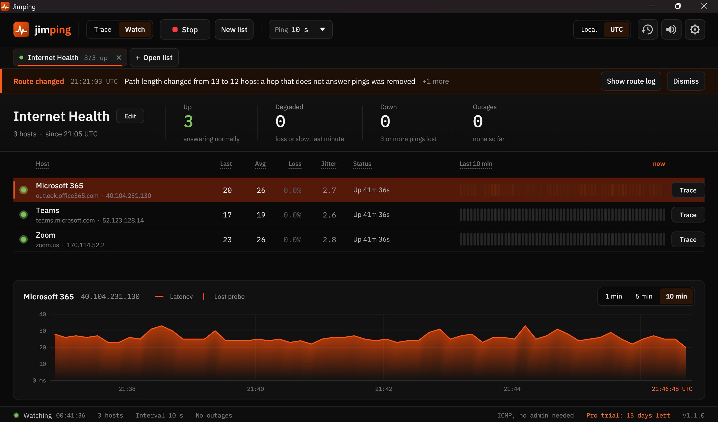Screen dimensions: 718x422
Task: Expand the +1 more route notices
Action: (x=435, y=81)
